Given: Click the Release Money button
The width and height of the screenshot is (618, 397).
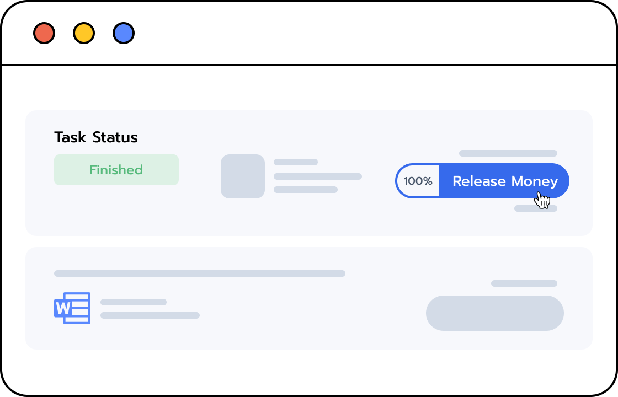Looking at the screenshot, I should tap(504, 181).
